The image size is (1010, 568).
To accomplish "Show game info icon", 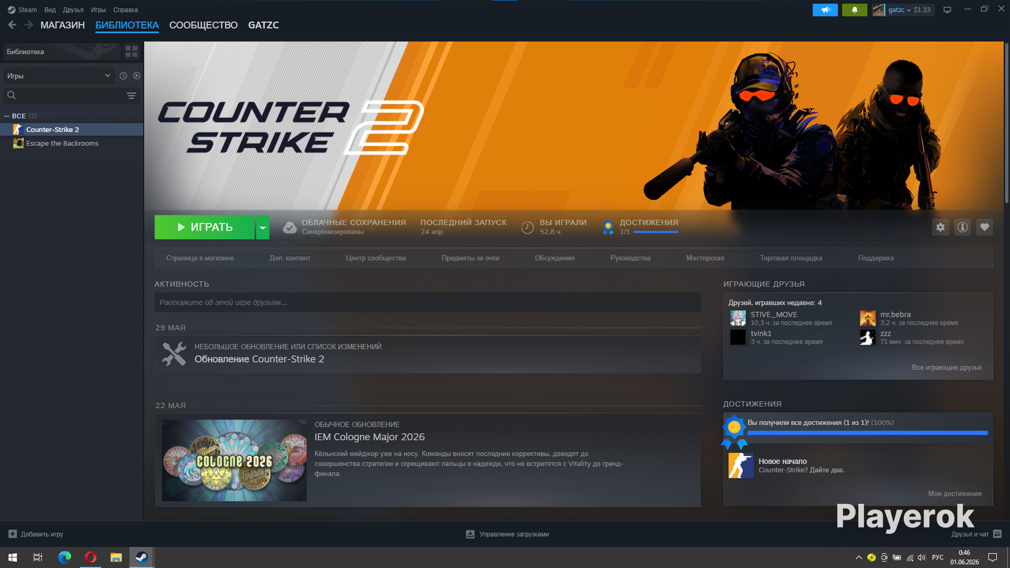I will 962,227.
